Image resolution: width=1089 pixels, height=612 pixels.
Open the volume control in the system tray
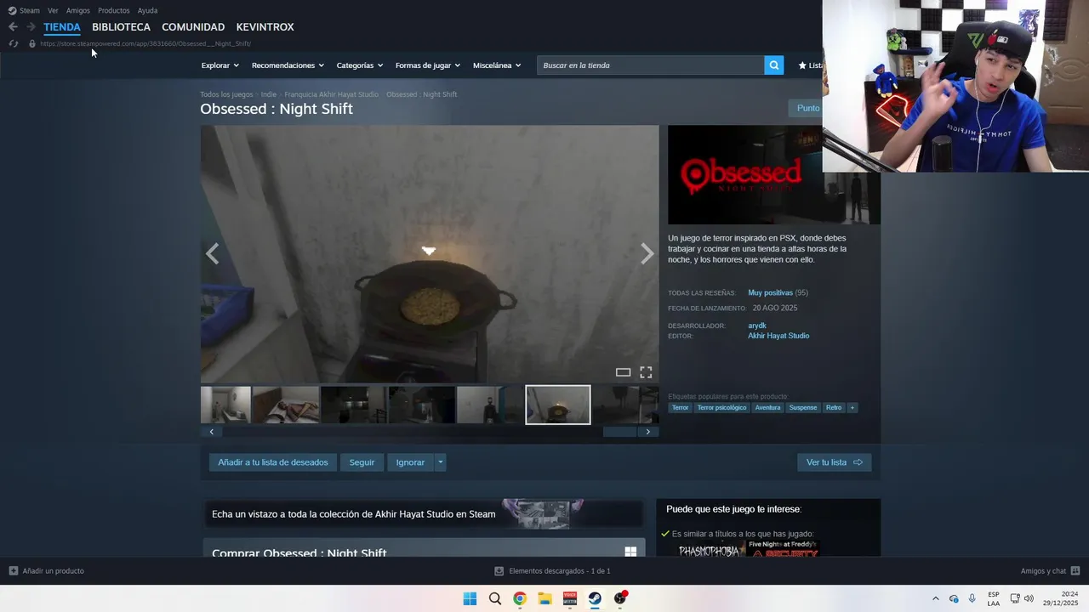tap(1029, 598)
